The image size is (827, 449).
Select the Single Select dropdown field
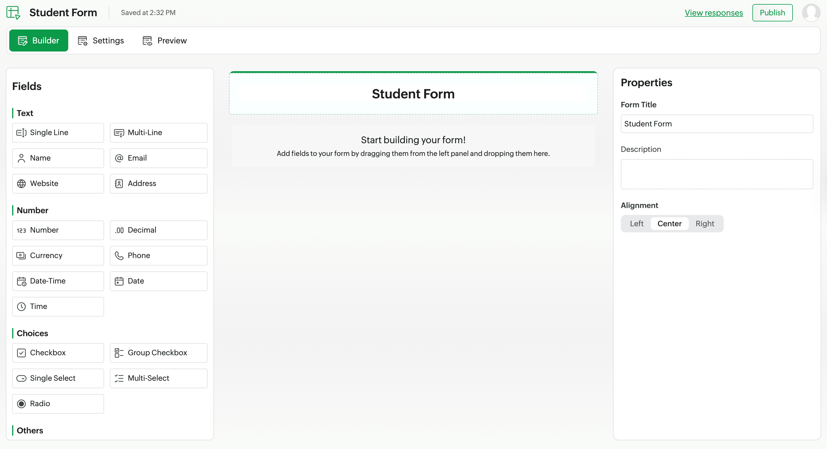coord(58,378)
